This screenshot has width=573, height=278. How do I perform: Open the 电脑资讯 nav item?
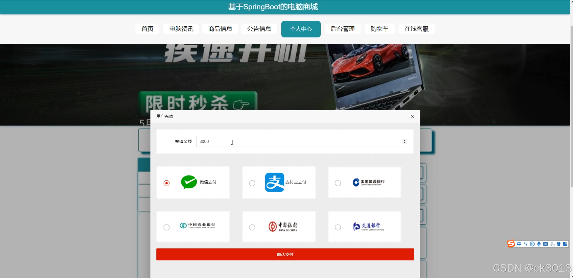(x=181, y=29)
